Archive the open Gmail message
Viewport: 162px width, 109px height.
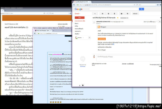tap(103, 14)
